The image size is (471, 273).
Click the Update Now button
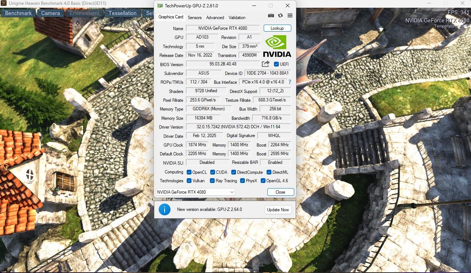[278, 209]
